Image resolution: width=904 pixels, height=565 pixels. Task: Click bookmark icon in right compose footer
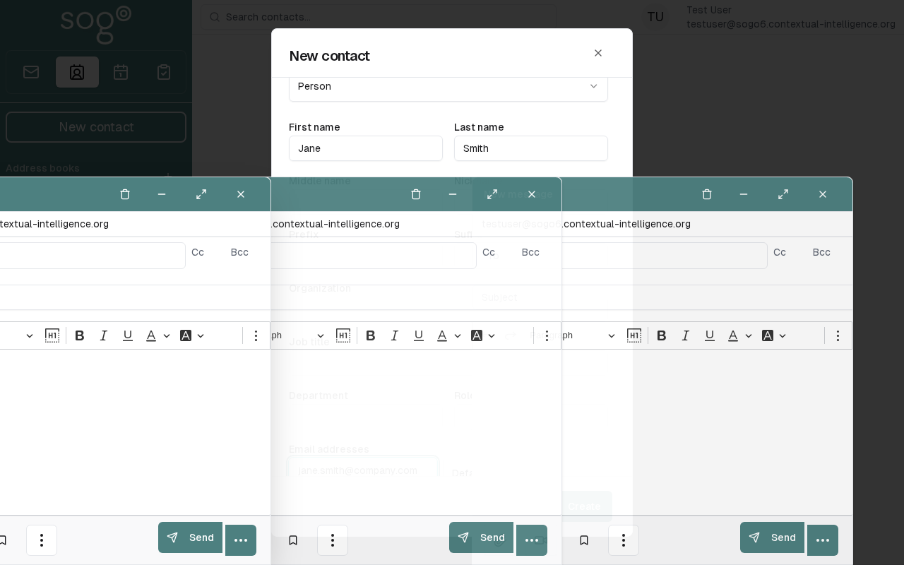point(584,540)
